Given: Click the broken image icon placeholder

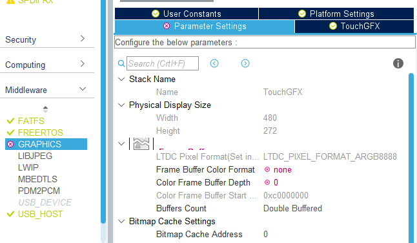Looking at the screenshot, I should 141,143.
